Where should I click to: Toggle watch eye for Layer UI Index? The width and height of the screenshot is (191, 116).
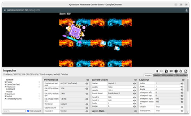(x=182, y=84)
